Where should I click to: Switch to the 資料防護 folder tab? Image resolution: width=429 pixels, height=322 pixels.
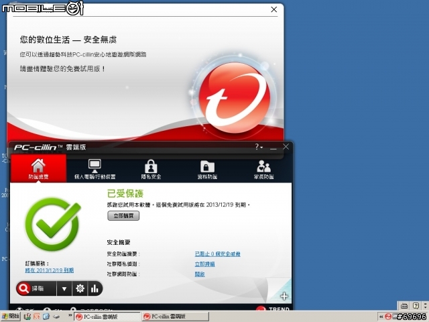(207, 169)
